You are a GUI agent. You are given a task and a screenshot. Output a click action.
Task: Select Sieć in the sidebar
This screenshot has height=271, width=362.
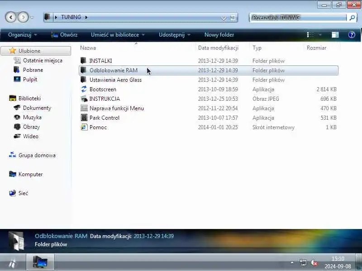pyautogui.click(x=23, y=193)
